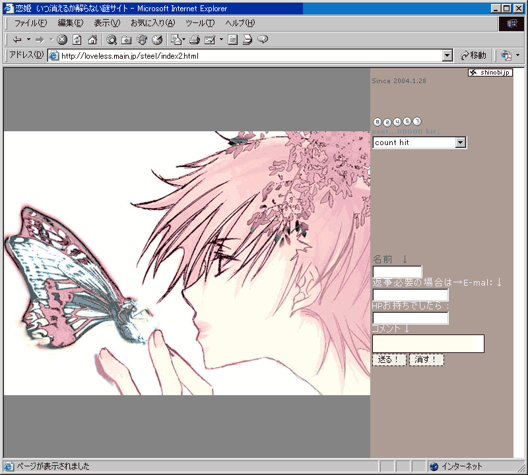The image size is (528, 475).
Task: Open the お気に入り(A) menu
Action: coord(153,23)
